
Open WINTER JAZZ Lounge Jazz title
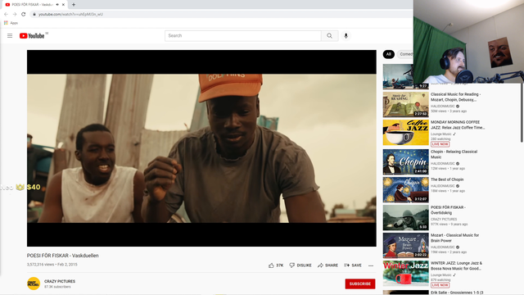pyautogui.click(x=457, y=265)
